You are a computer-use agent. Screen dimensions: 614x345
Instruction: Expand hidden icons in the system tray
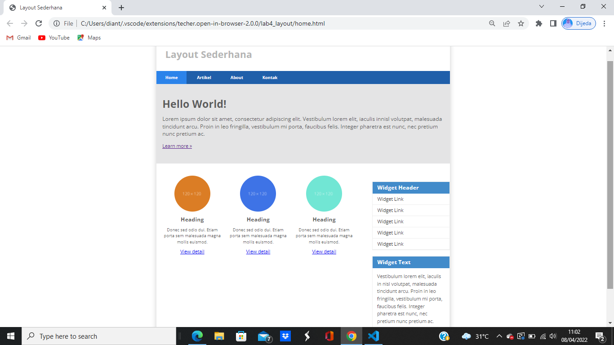click(499, 336)
